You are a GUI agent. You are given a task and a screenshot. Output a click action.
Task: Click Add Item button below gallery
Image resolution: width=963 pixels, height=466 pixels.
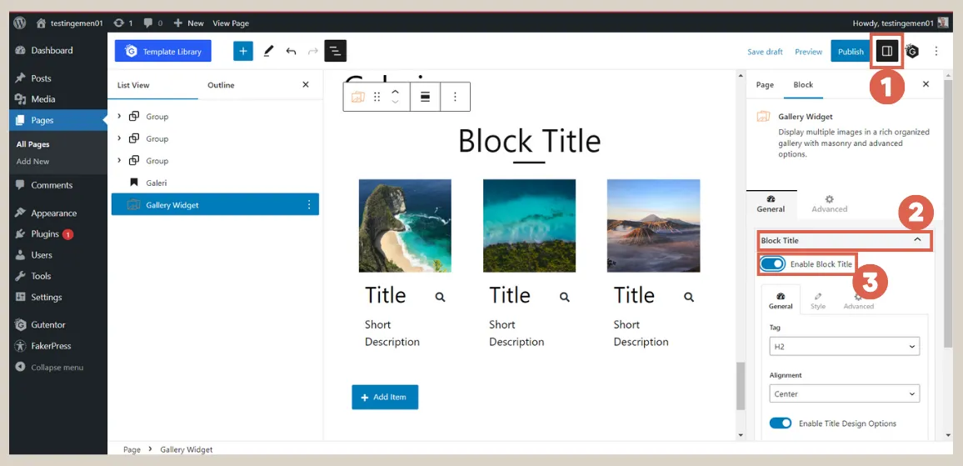pyautogui.click(x=385, y=397)
